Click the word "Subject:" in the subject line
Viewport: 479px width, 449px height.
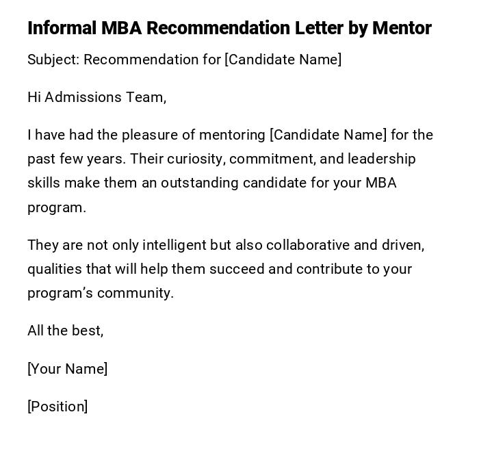coord(53,60)
